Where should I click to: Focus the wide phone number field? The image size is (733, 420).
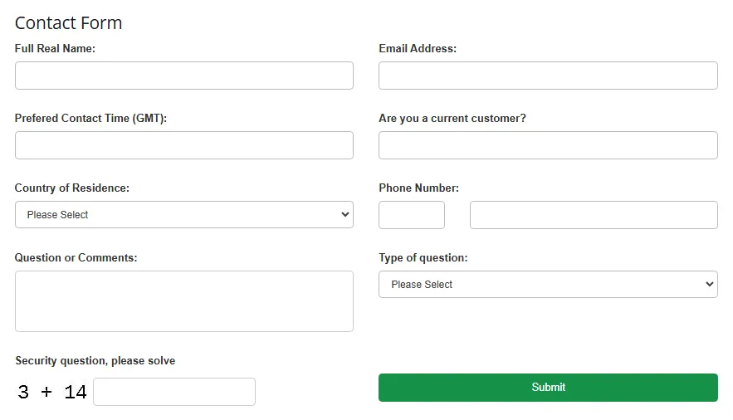[x=594, y=215]
